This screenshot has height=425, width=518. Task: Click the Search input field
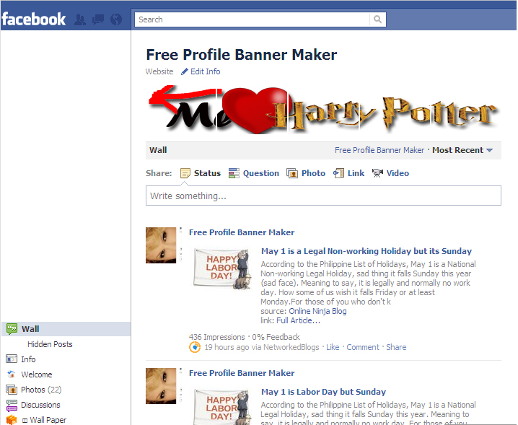pos(252,19)
